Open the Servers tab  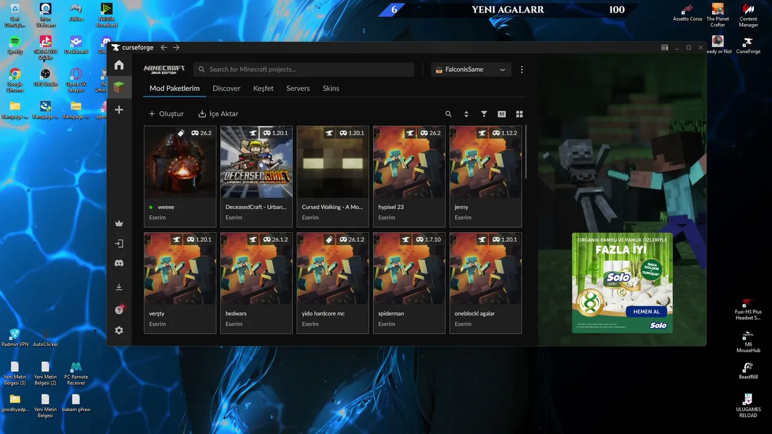click(298, 88)
